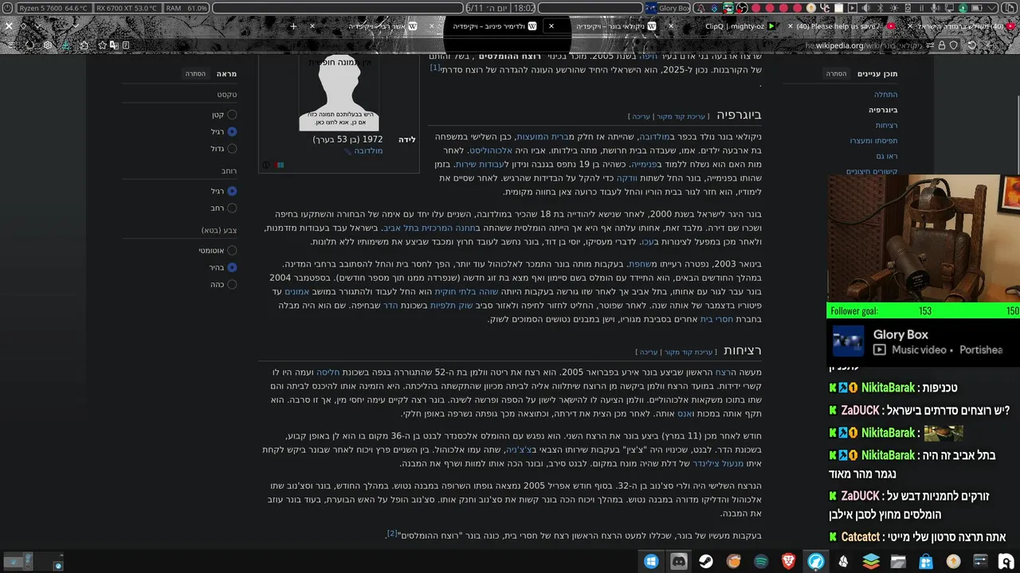Screen dimensions: 1020x573
Task: Select the קטן text size radio button
Action: tap(232, 115)
